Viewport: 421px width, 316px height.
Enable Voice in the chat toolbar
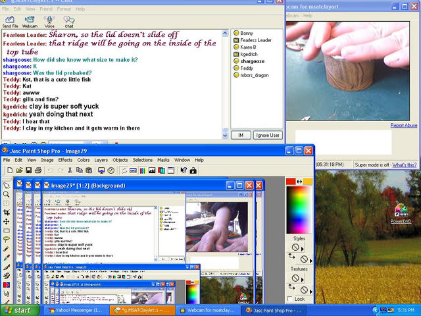coord(49,22)
